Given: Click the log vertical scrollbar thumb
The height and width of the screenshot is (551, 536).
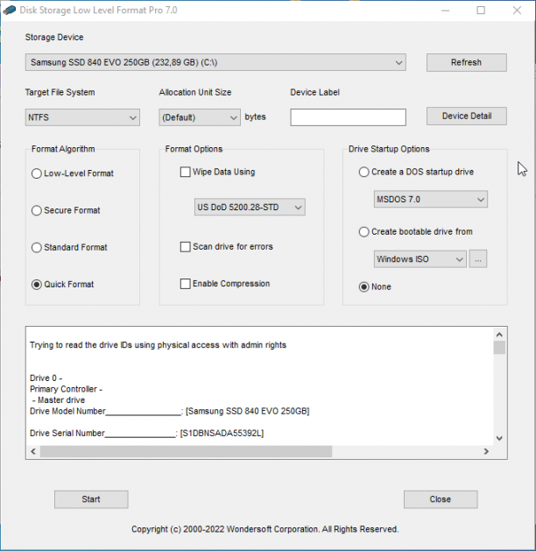Looking at the screenshot, I should [499, 348].
